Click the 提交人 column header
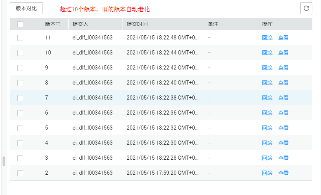This screenshot has width=321, height=195. (x=80, y=24)
